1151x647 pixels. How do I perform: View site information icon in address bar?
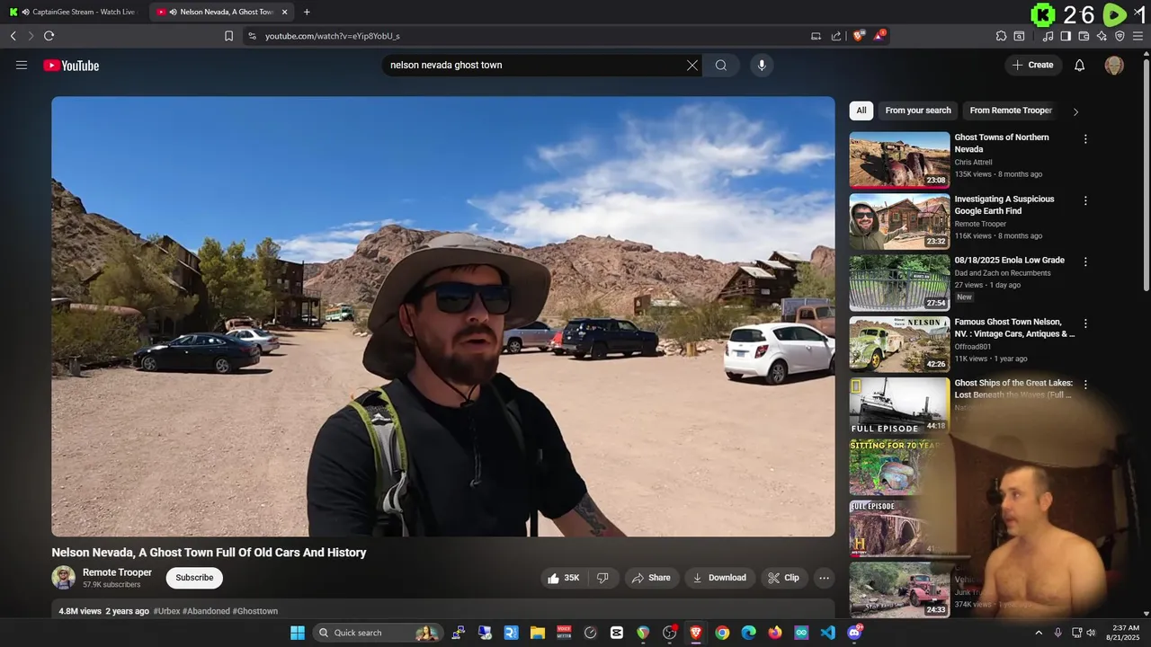pos(252,36)
